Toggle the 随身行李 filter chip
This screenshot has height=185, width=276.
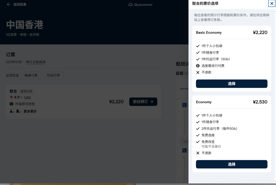pos(31,75)
